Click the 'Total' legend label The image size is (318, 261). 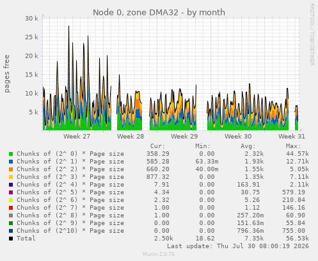[x=26, y=239]
